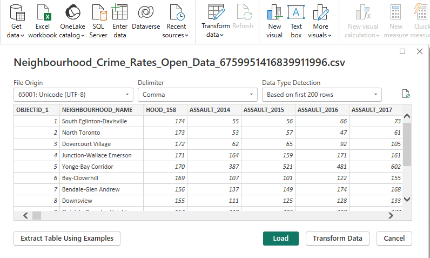Open Recent sources dropdown

177,21
